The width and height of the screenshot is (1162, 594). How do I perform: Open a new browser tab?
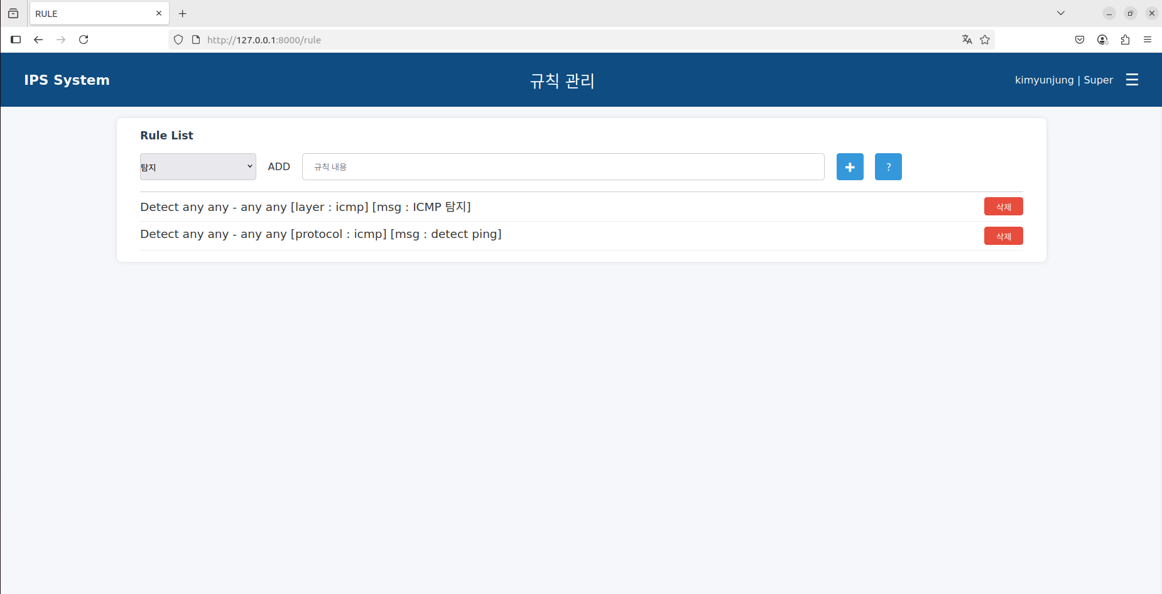[x=183, y=13]
